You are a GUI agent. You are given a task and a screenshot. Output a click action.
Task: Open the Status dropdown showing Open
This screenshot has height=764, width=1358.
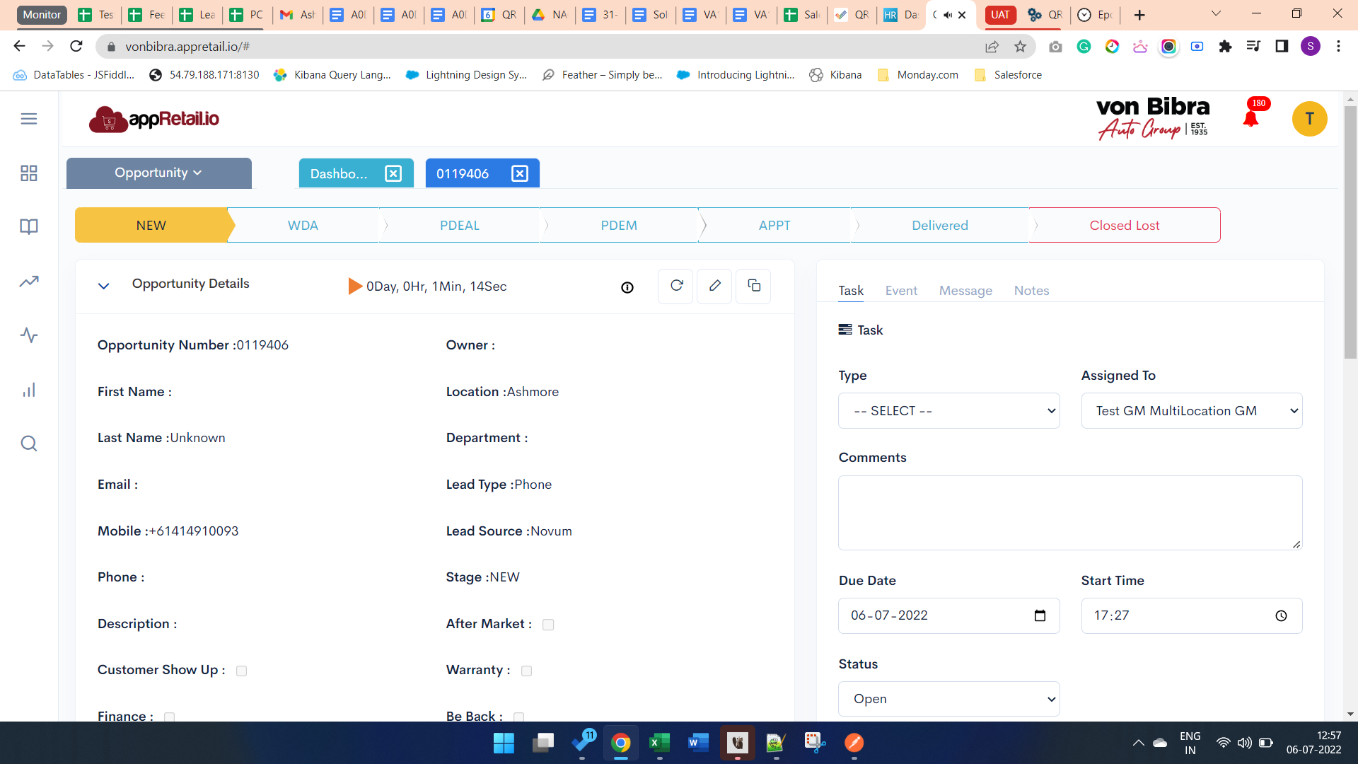948,699
